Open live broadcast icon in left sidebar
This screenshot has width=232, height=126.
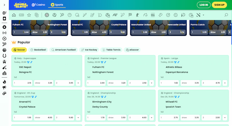(x=4, y=33)
